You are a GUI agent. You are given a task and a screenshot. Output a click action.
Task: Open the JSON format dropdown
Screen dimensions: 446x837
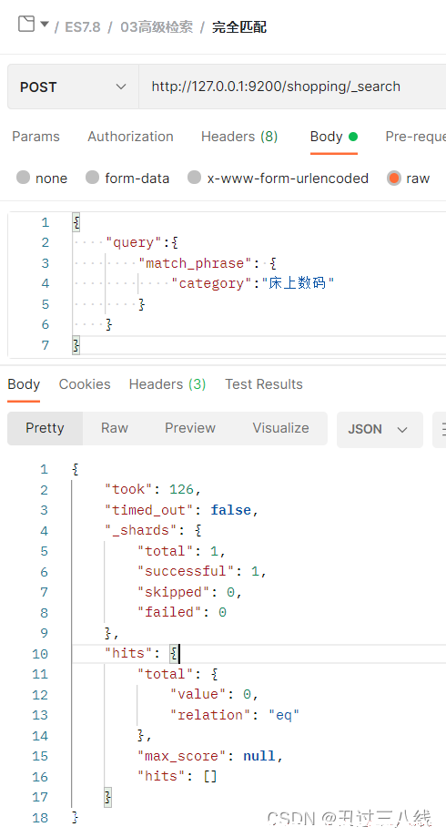click(380, 429)
